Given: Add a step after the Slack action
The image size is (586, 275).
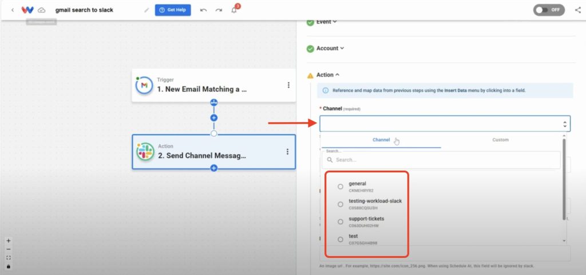Looking at the screenshot, I should pyautogui.click(x=214, y=168).
